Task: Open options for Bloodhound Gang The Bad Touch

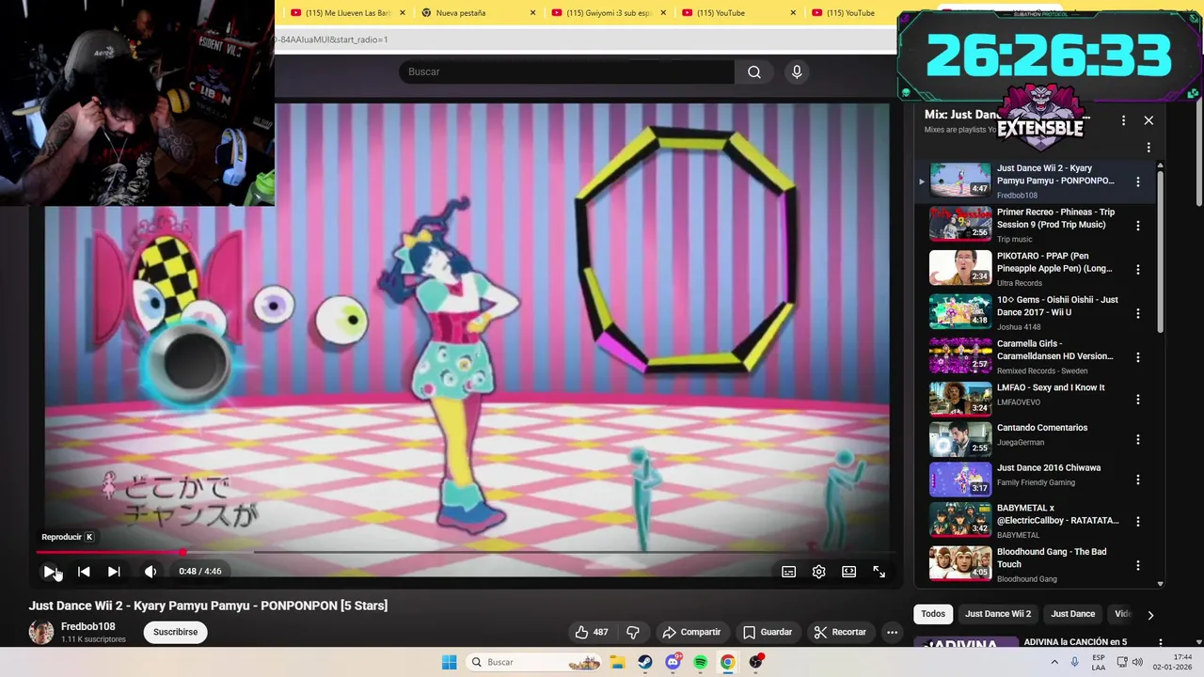Action: pyautogui.click(x=1138, y=565)
